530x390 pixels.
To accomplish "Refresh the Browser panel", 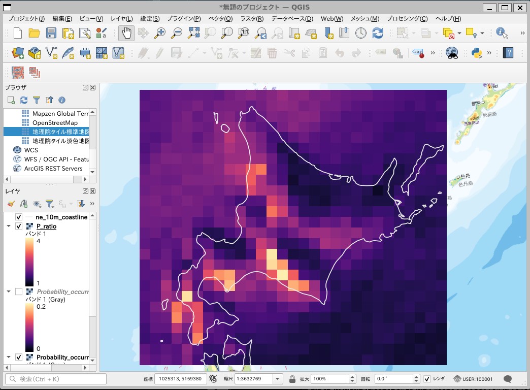I will (x=24, y=100).
